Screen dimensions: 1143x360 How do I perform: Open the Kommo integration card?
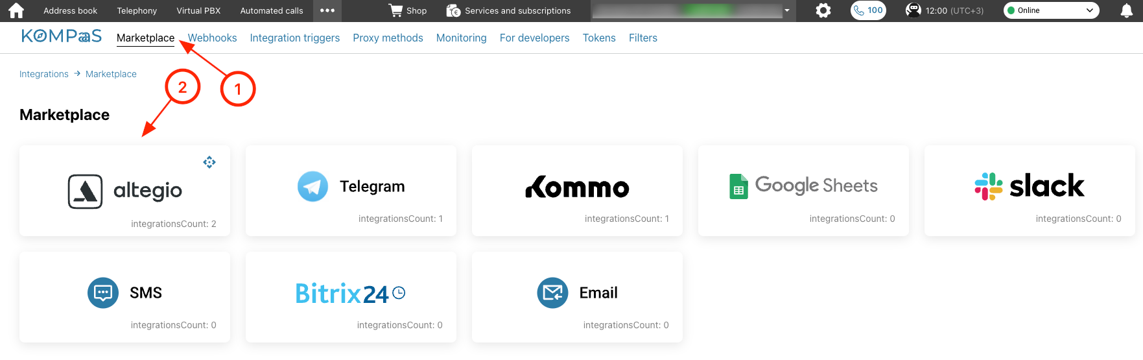(577, 191)
